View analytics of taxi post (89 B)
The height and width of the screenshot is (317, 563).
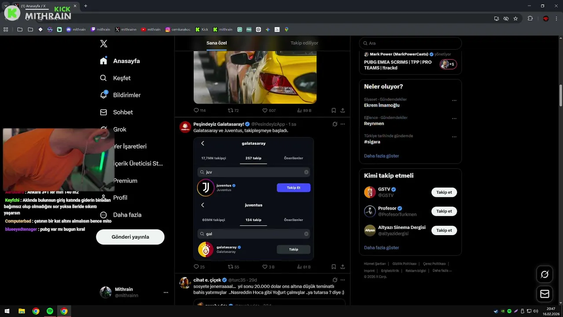pyautogui.click(x=304, y=111)
